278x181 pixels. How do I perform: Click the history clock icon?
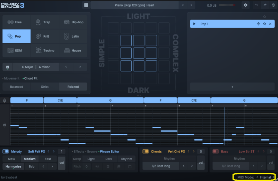pyautogui.click(x=273, y=5)
